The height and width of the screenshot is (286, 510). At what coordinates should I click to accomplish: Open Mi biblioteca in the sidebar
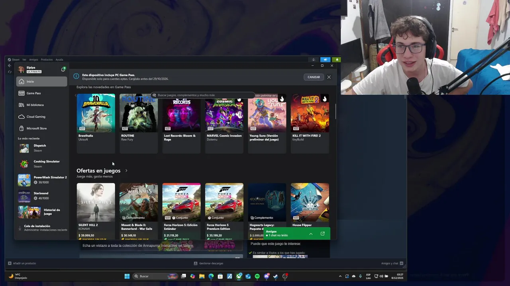coord(41,105)
